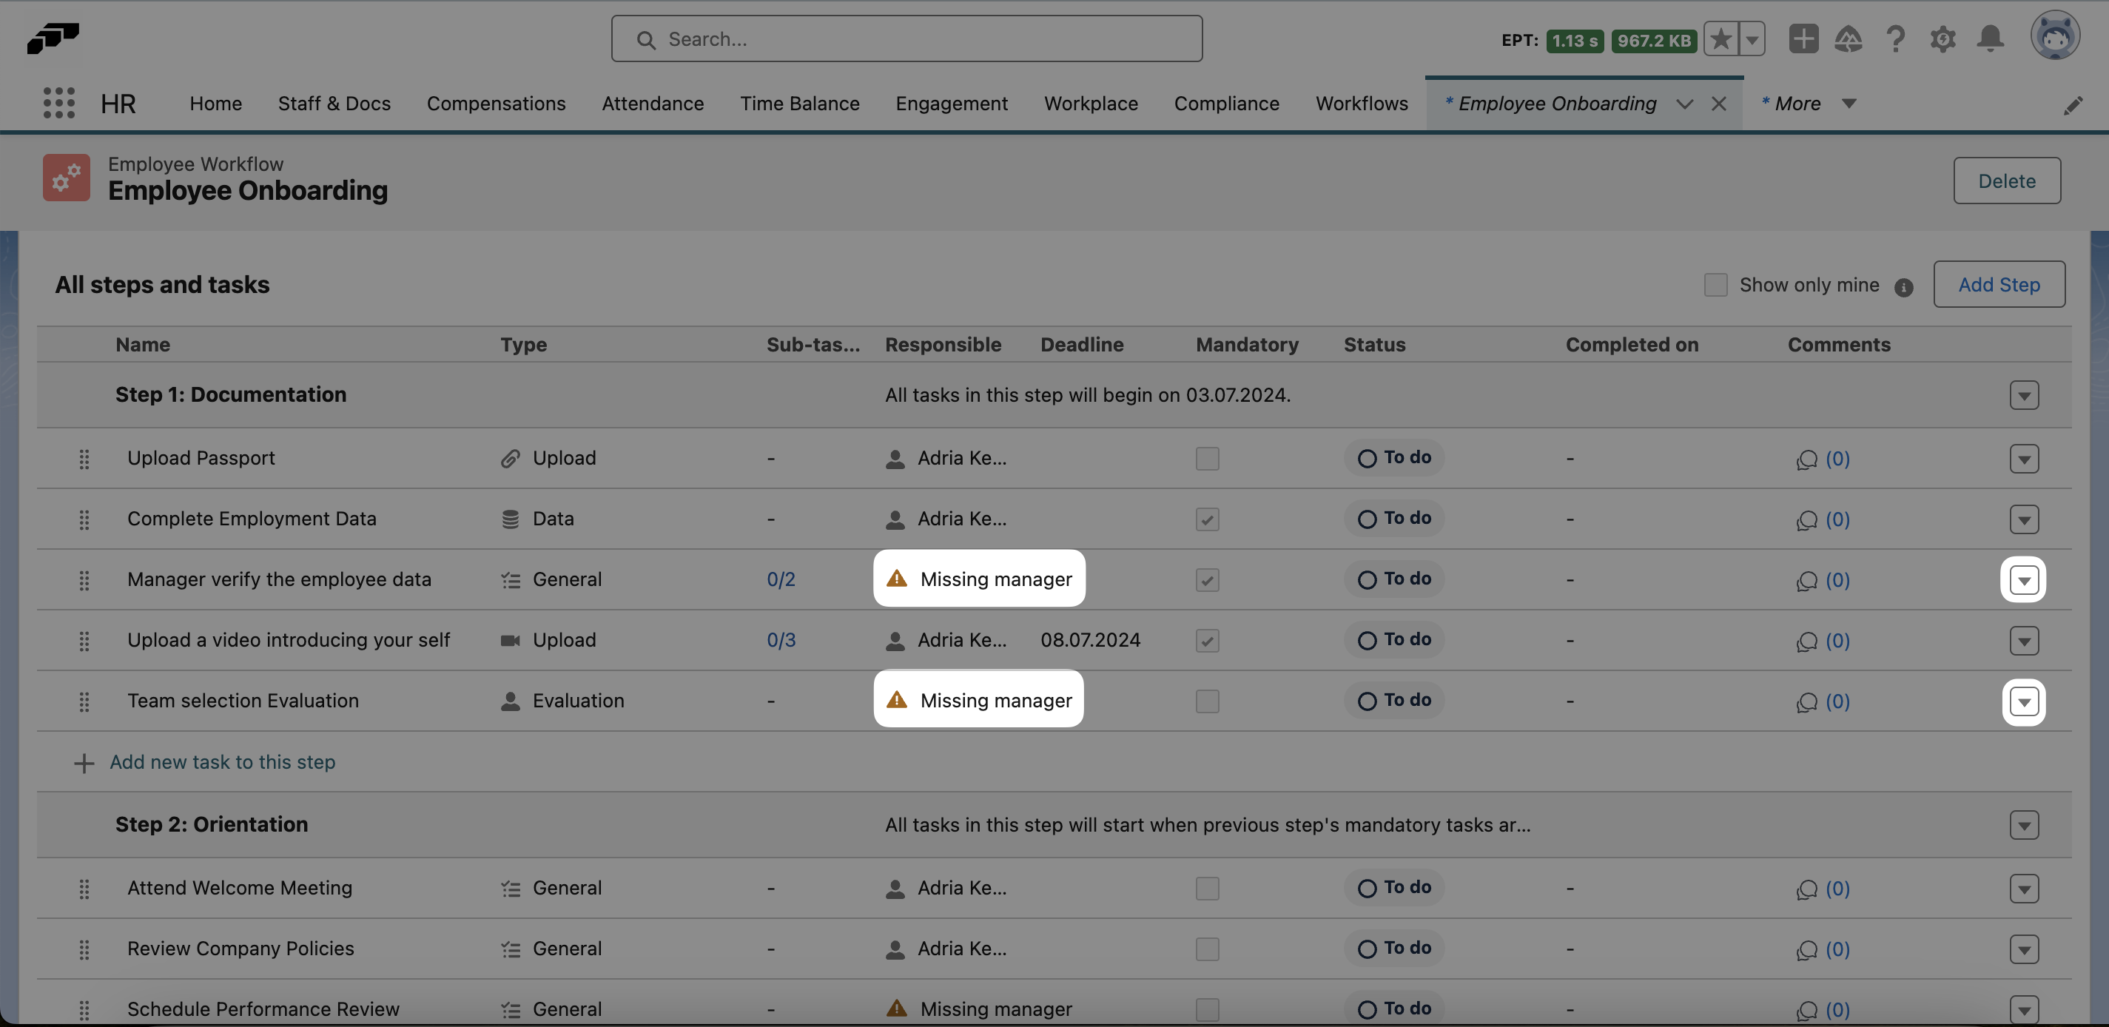Add new task to Step 1
Image resolution: width=2109 pixels, height=1027 pixels.
[x=222, y=762]
